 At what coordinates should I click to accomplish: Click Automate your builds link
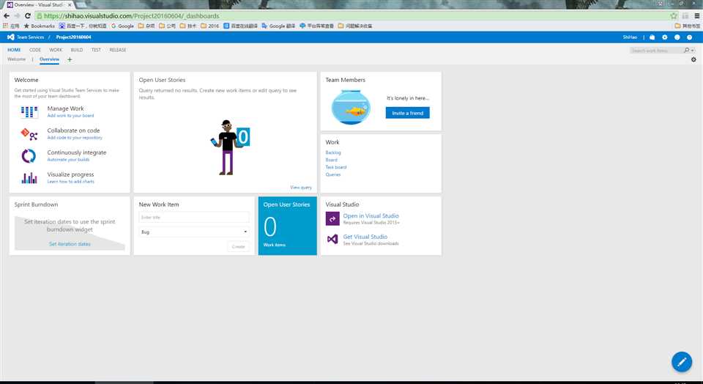pyautogui.click(x=68, y=160)
